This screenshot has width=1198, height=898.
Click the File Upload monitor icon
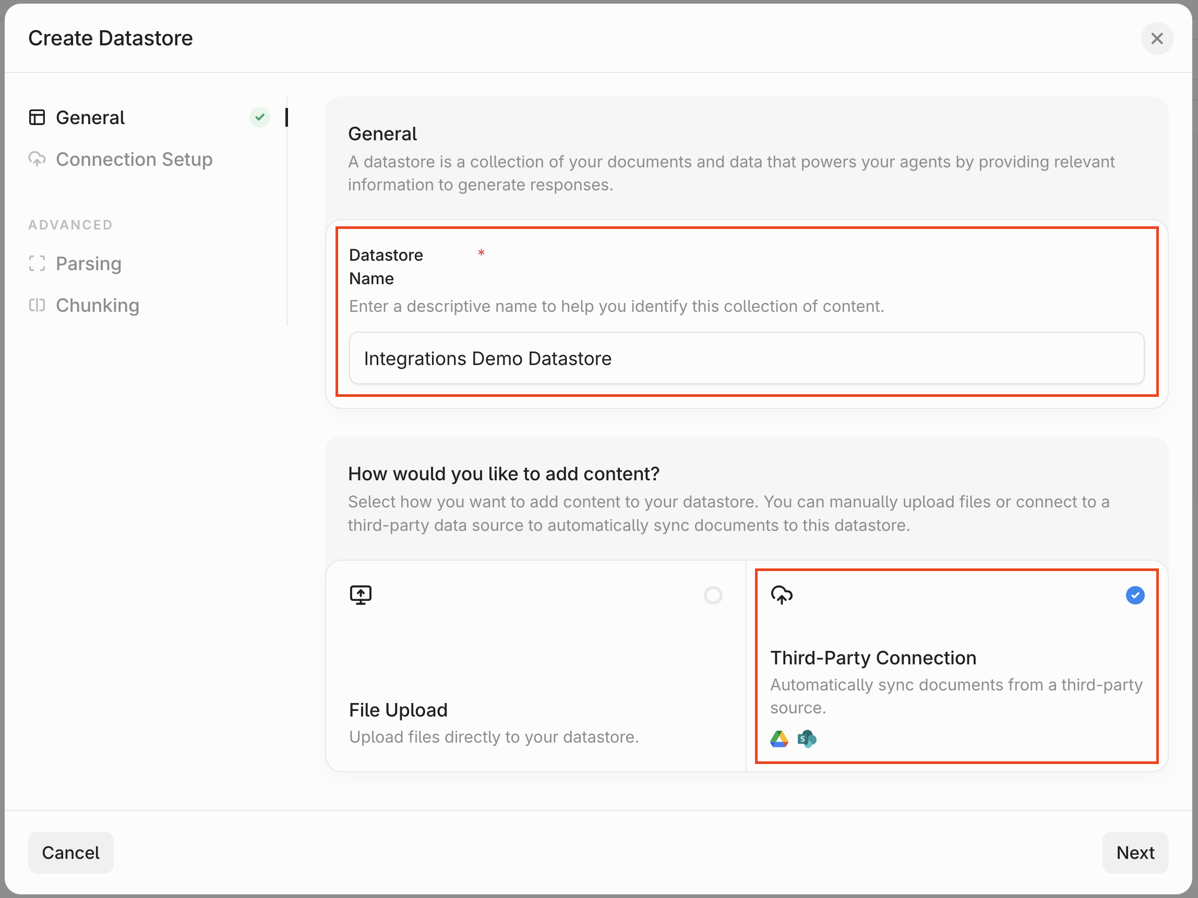[361, 595]
